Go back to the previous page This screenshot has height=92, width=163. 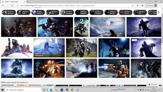click(x=3, y=5)
